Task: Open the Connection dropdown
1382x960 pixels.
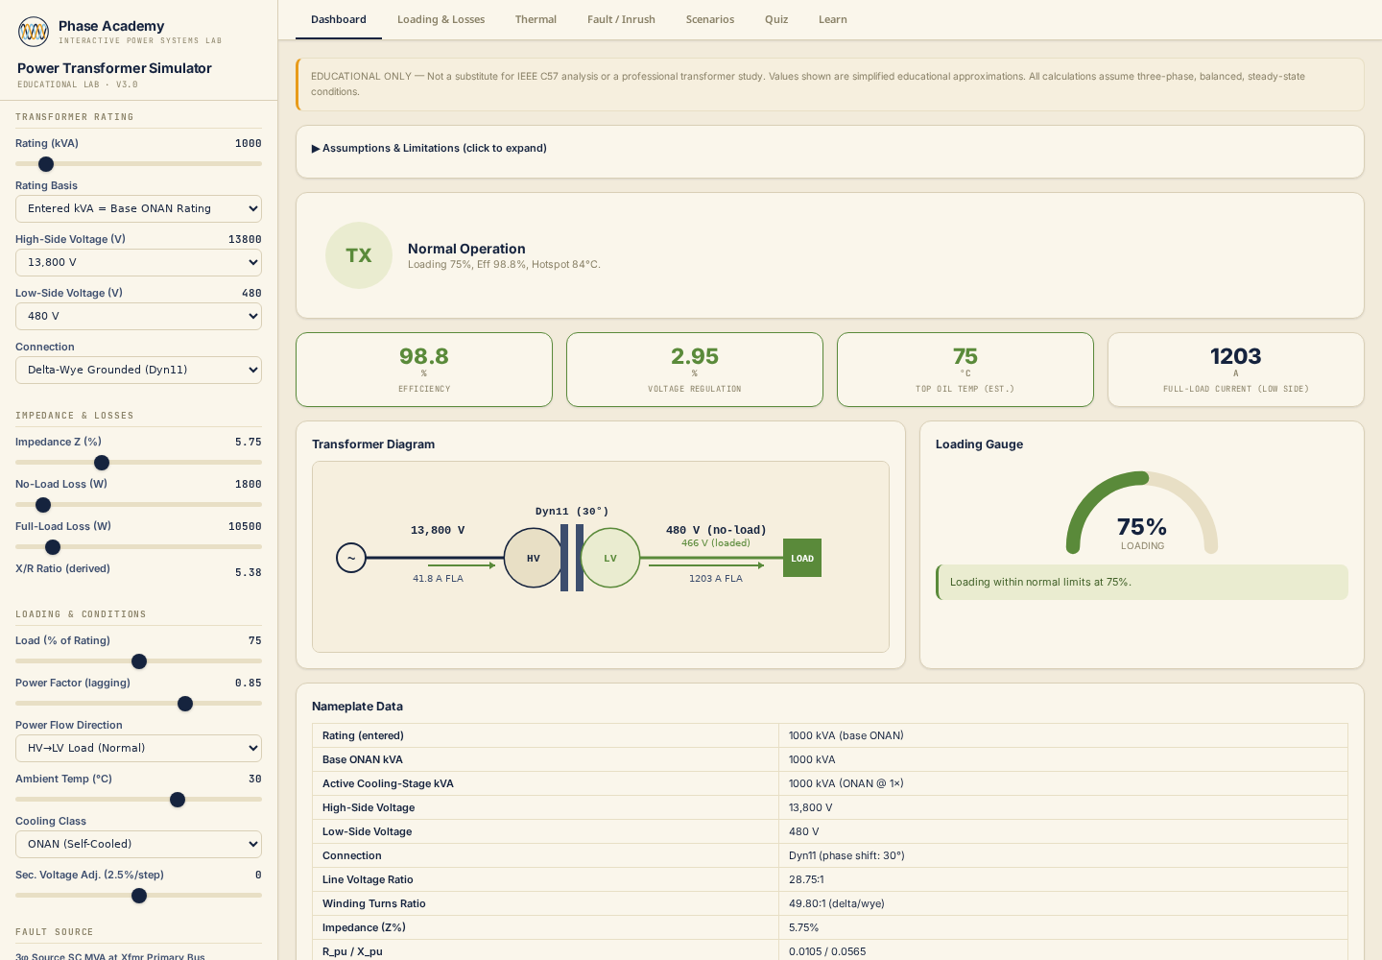Action: pos(138,370)
